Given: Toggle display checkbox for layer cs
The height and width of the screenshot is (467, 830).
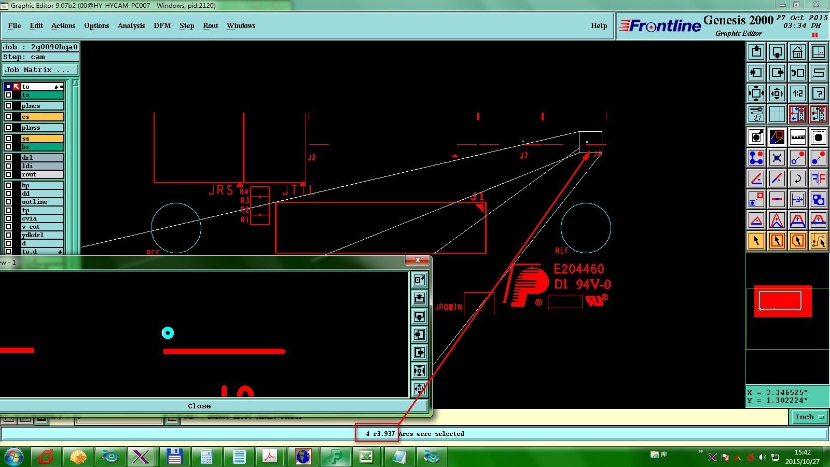Looking at the screenshot, I should (8, 117).
